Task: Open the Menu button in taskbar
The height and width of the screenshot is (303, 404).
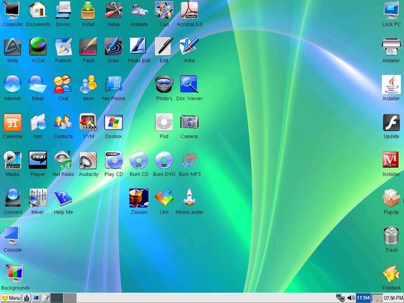Action: (11, 298)
